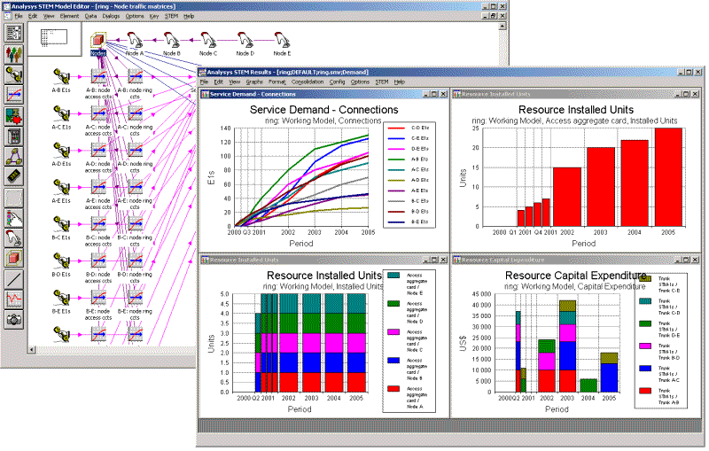The width and height of the screenshot is (709, 451).
Task: Open the Consolidation menu in Results window
Action: coord(308,82)
